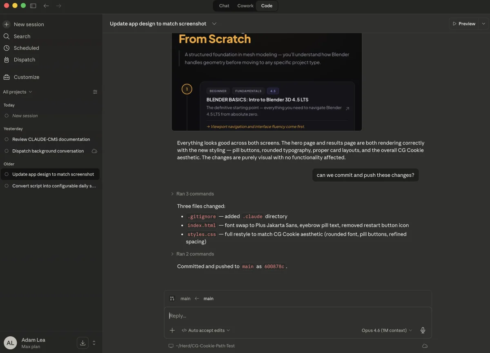Image resolution: width=490 pixels, height=353 pixels.
Task: Open the Opus 4.6 model dropdown
Action: pos(386,330)
